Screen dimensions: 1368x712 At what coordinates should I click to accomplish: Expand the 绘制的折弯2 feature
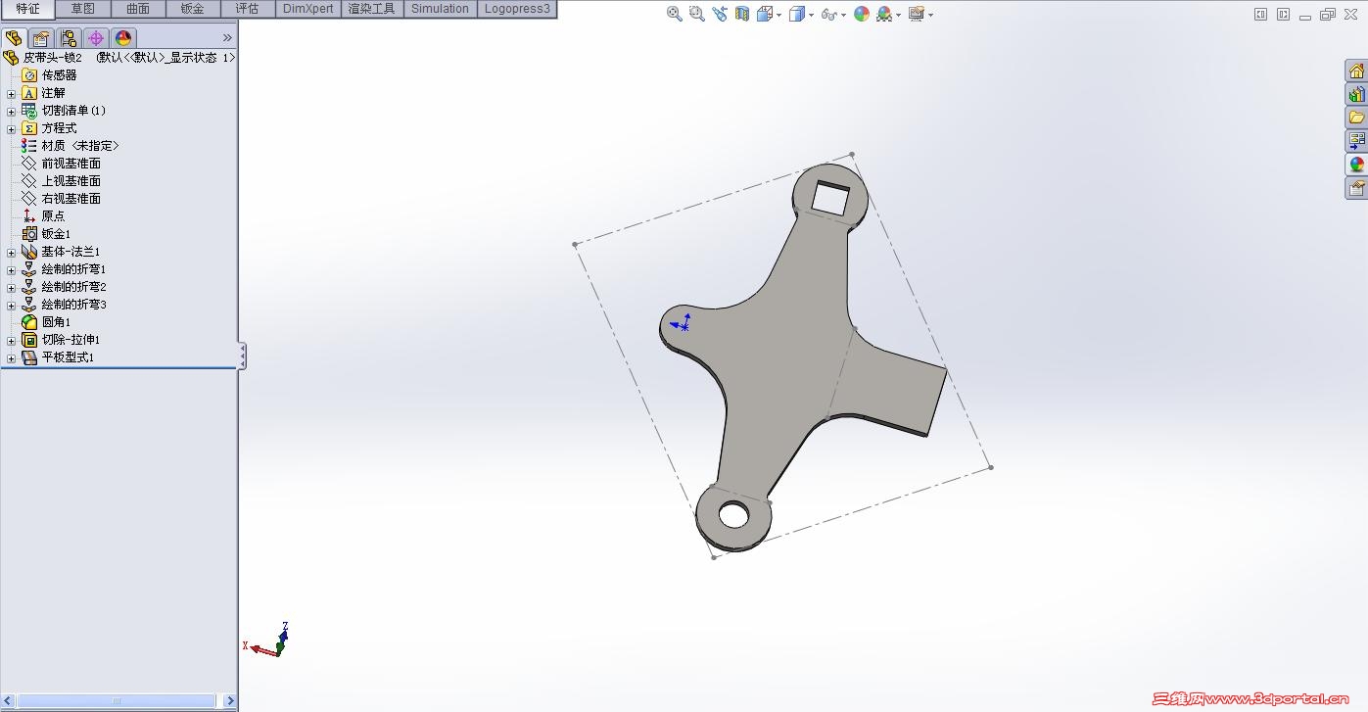tap(12, 287)
